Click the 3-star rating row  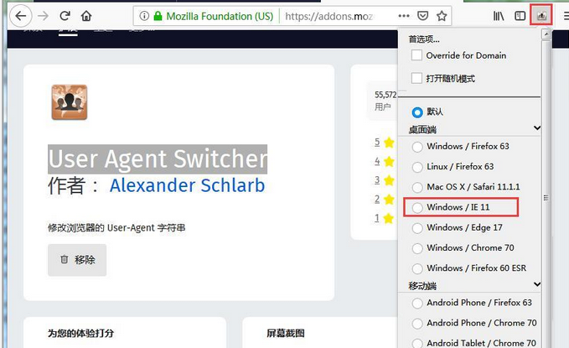coord(385,180)
